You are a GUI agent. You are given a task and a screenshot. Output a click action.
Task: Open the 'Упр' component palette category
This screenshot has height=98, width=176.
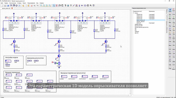(x=170, y=68)
